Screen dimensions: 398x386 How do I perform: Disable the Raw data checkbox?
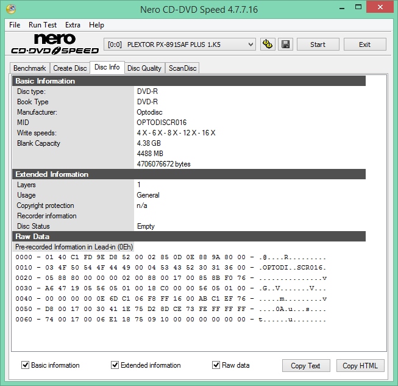[x=216, y=365]
